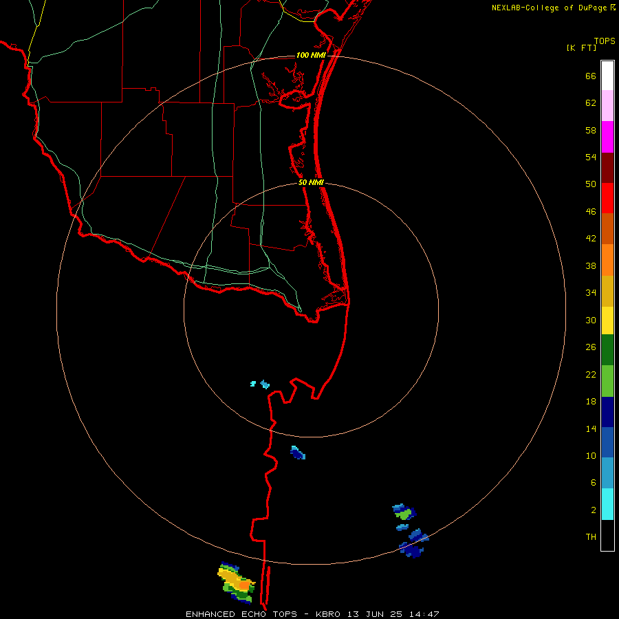Select the medium blue legend swatch near 10

(607, 442)
